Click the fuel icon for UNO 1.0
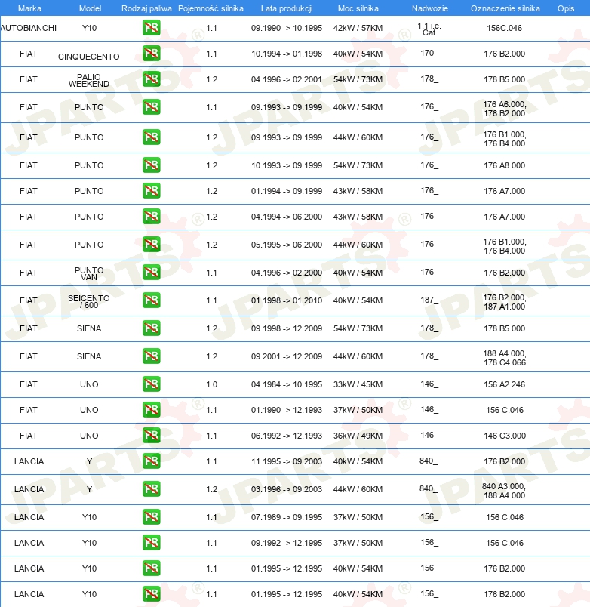590x607 pixels. coord(151,384)
